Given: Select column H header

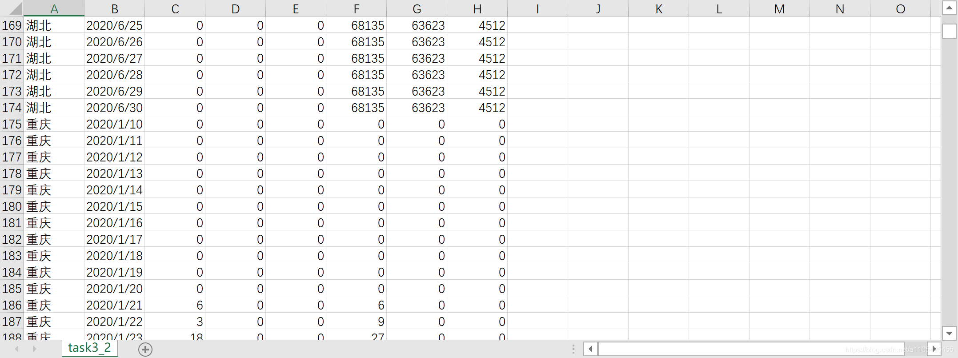Looking at the screenshot, I should (x=477, y=9).
